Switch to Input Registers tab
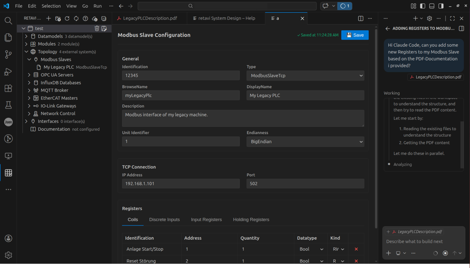The width and height of the screenshot is (470, 268). [x=206, y=219]
